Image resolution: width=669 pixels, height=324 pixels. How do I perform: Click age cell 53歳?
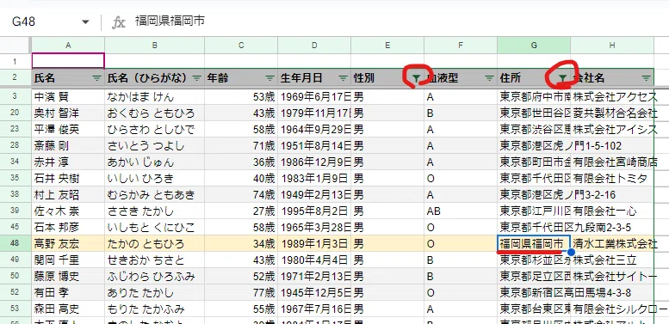point(241,96)
